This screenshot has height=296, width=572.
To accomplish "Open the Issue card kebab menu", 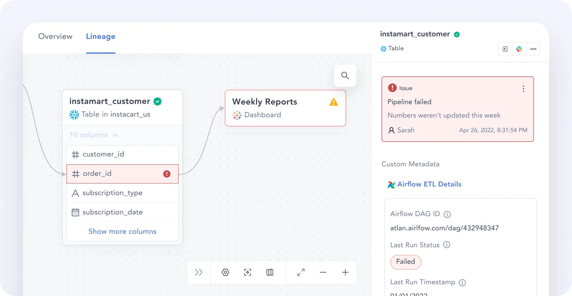I will point(523,89).
